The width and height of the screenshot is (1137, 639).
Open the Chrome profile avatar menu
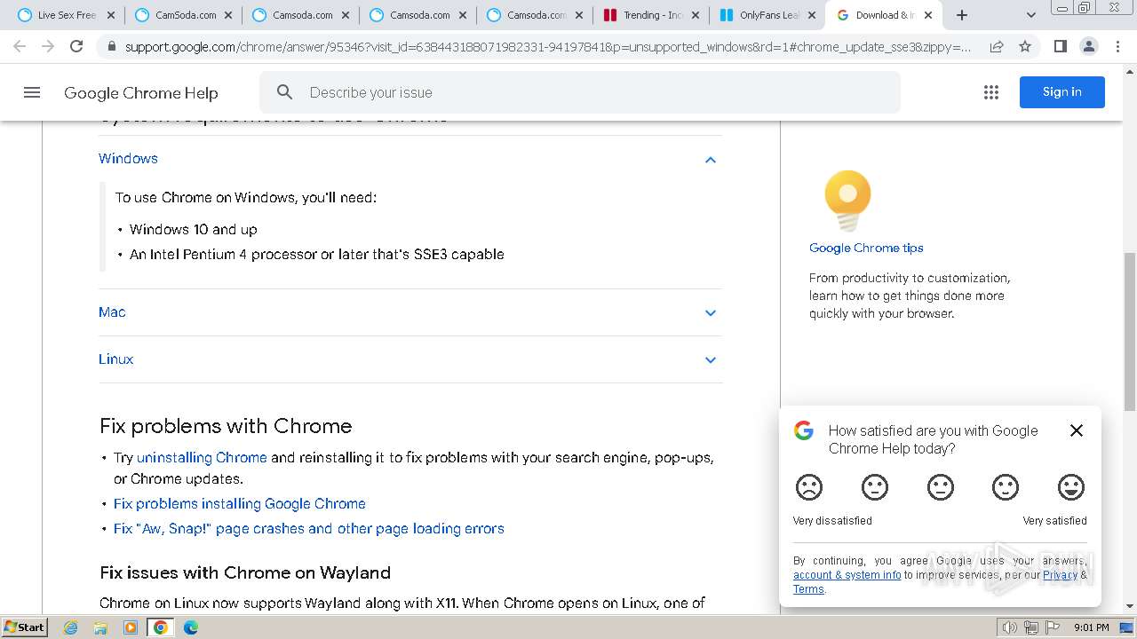[x=1089, y=46]
